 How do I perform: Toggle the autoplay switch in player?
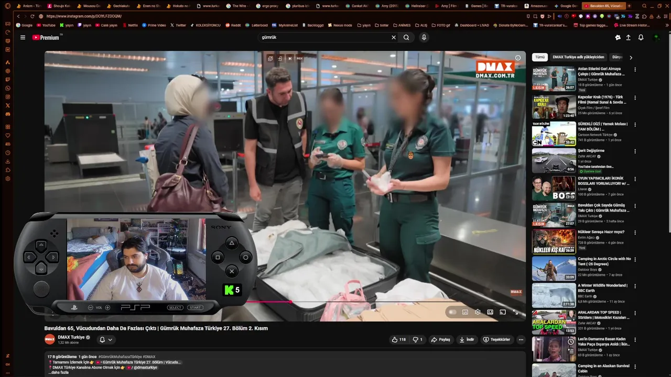click(452, 312)
